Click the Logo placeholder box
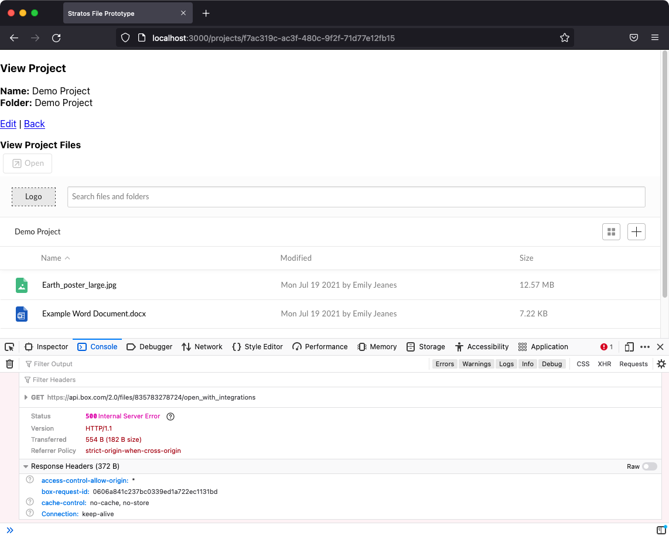The width and height of the screenshot is (669, 549). [x=33, y=197]
